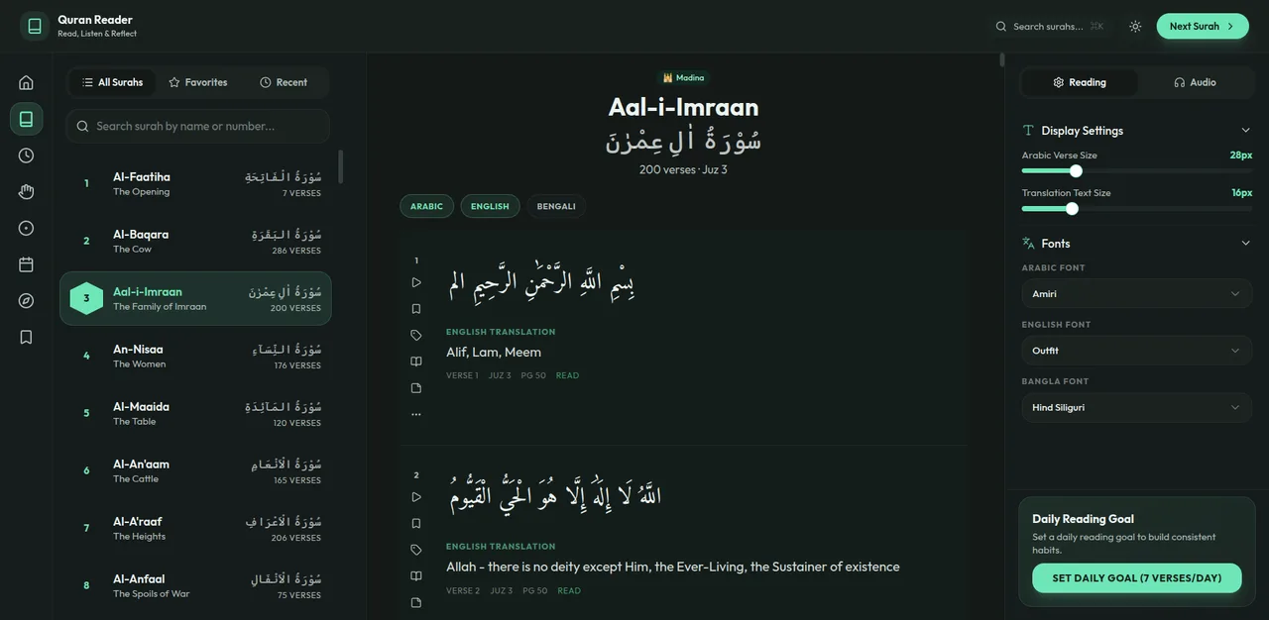
Task: Open Al-An'aam in the surah list
Action: tap(195, 470)
